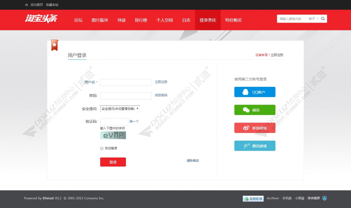This screenshot has width=351, height=208.
Task: Open the 特价购买 menu item
Action: [x=233, y=20]
